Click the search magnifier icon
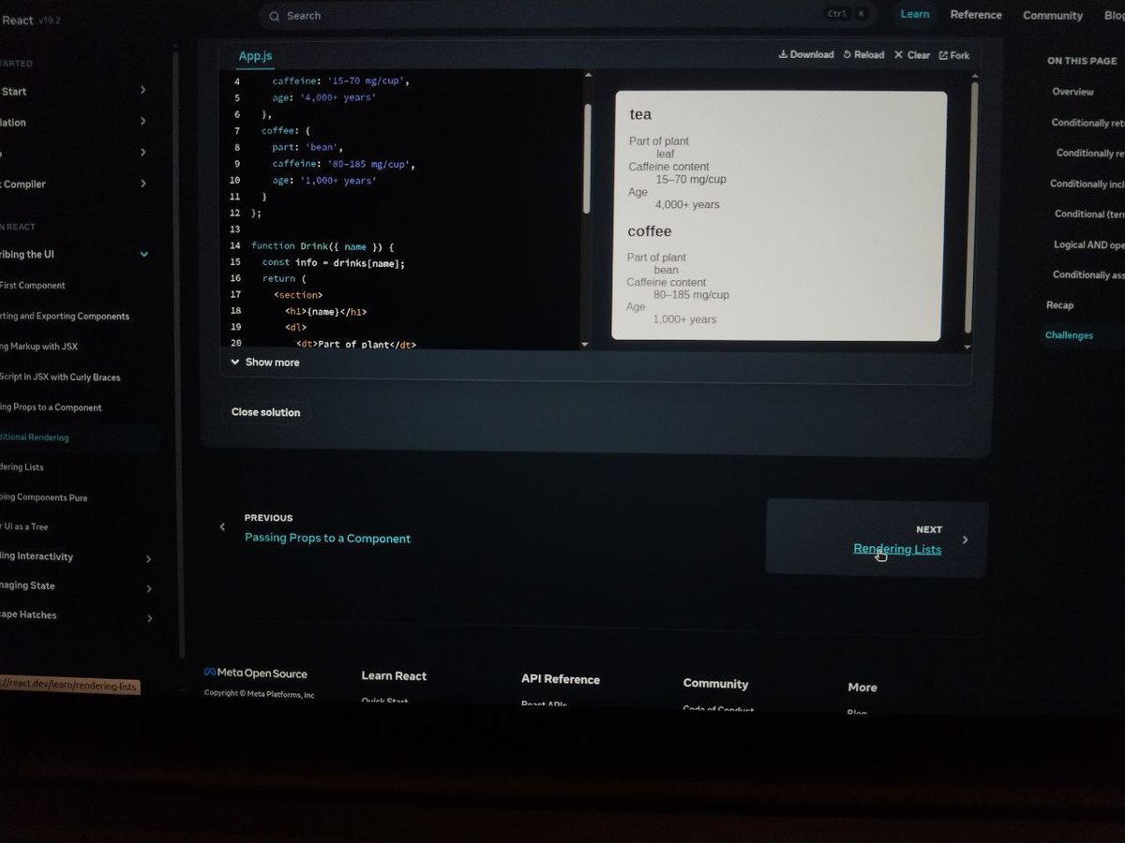The width and height of the screenshot is (1125, 843). pos(274,16)
